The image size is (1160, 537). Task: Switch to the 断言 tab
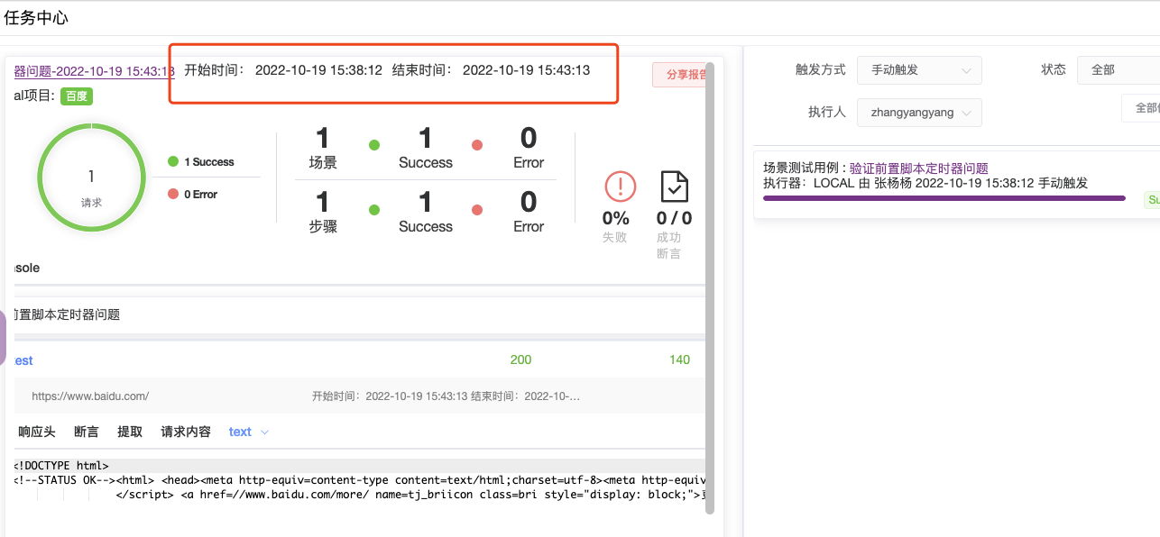tap(86, 432)
